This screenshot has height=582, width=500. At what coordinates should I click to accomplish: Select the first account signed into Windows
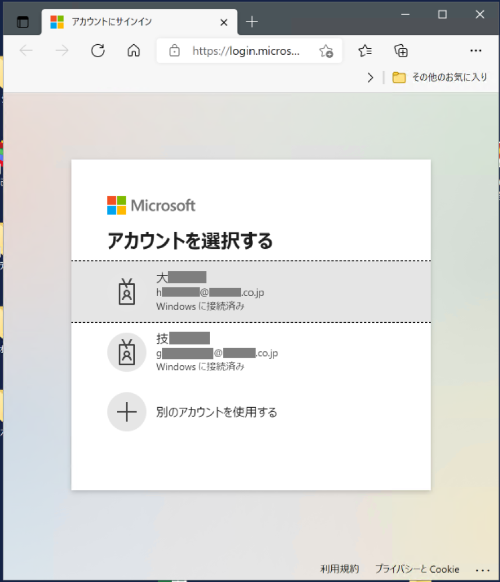coord(250,291)
